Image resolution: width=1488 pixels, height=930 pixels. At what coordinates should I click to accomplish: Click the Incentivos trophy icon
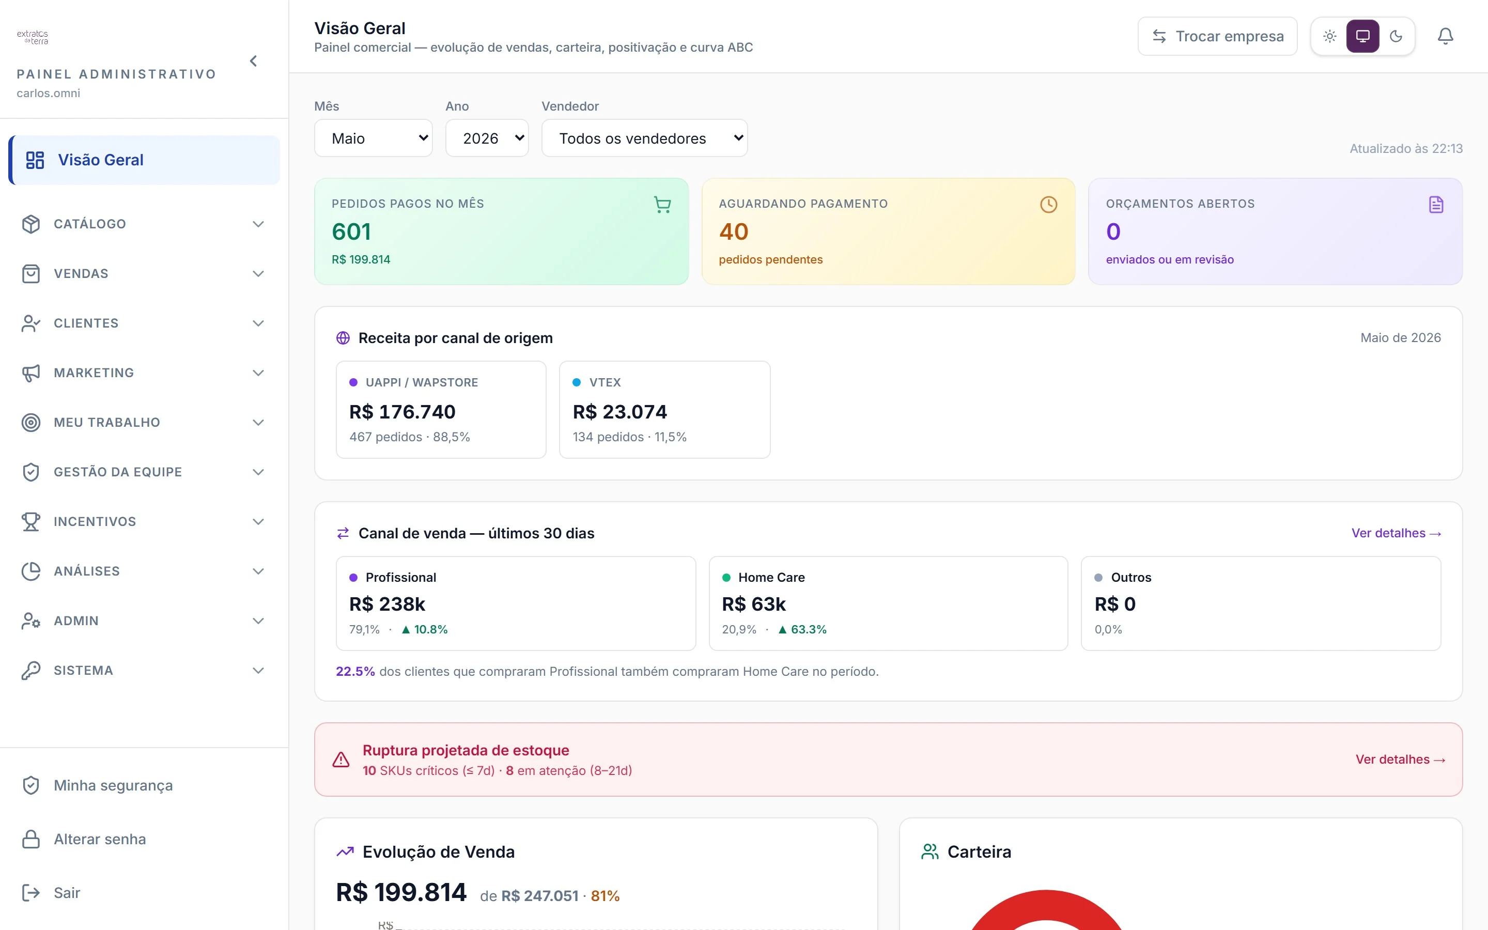coord(31,522)
